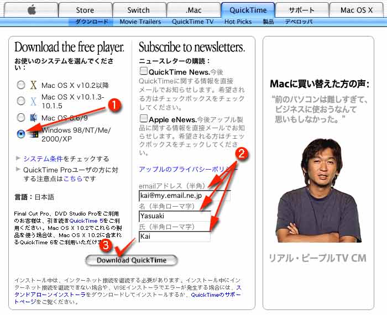Viewport: 387px width, 315px height.
Task: Click the Macに買い替えた方の声 heading
Action: pyautogui.click(x=320, y=84)
